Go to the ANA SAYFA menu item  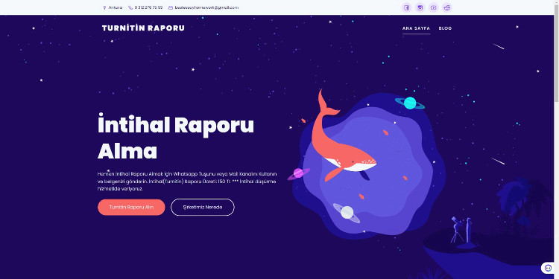coord(416,28)
